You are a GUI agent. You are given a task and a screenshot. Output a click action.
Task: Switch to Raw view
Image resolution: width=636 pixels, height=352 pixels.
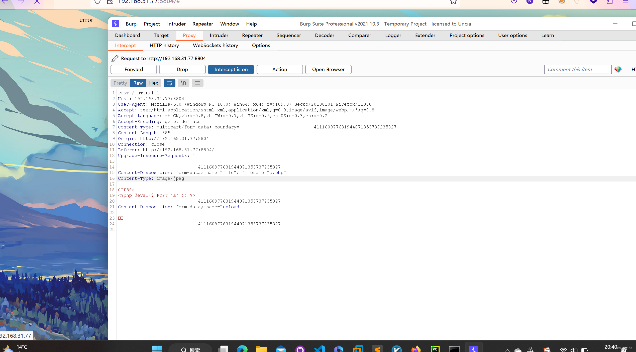coord(138,83)
